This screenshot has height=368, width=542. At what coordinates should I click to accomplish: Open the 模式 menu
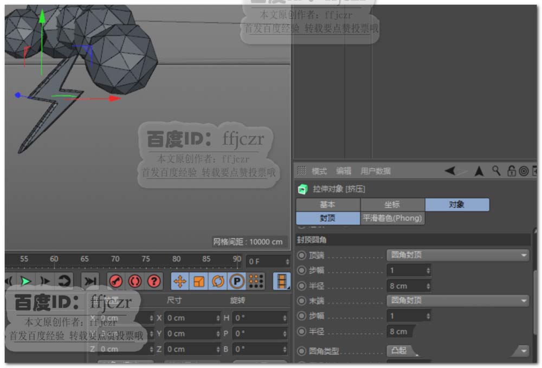[x=319, y=171]
